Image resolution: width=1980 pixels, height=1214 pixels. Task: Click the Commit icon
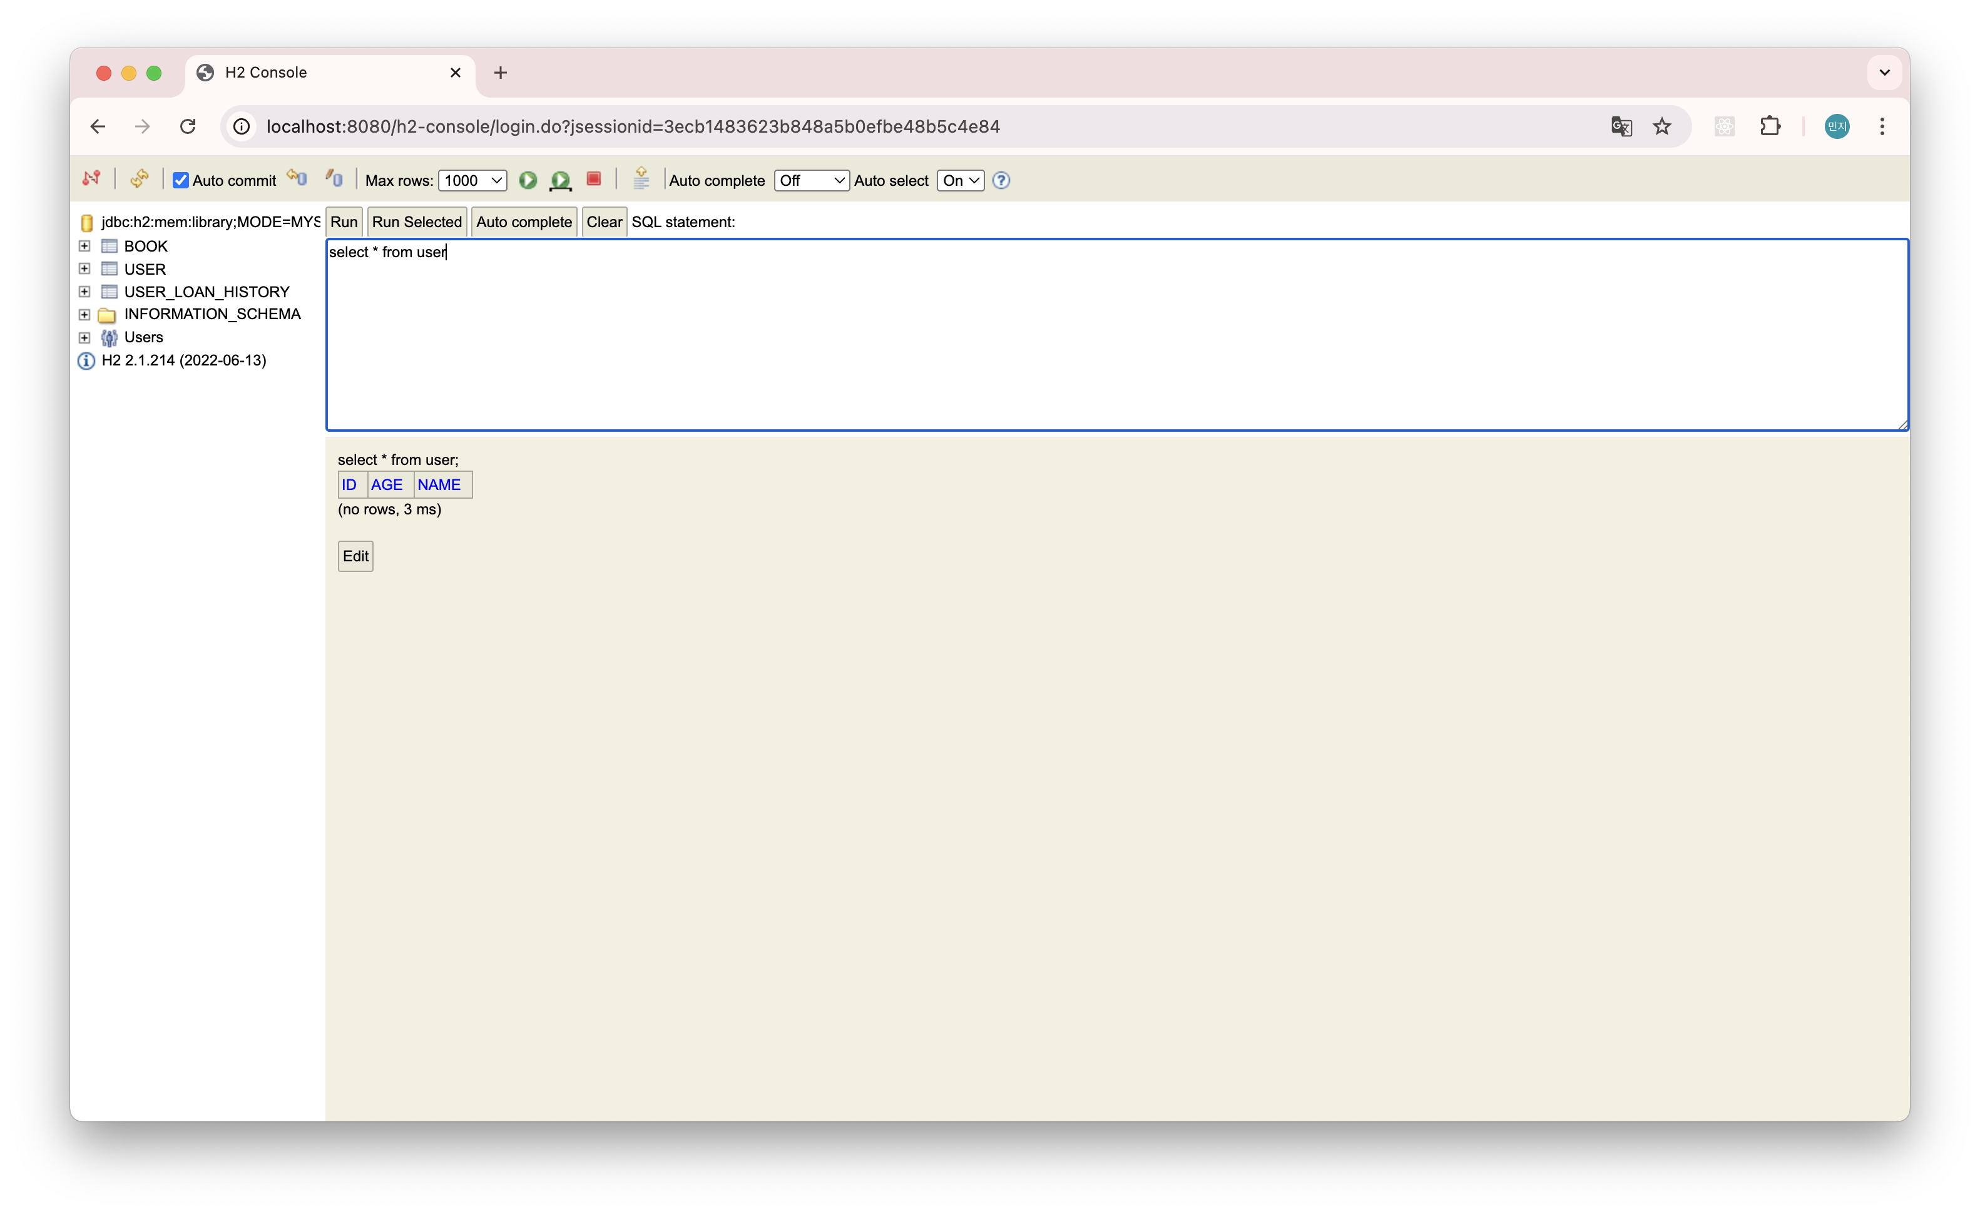[334, 178]
